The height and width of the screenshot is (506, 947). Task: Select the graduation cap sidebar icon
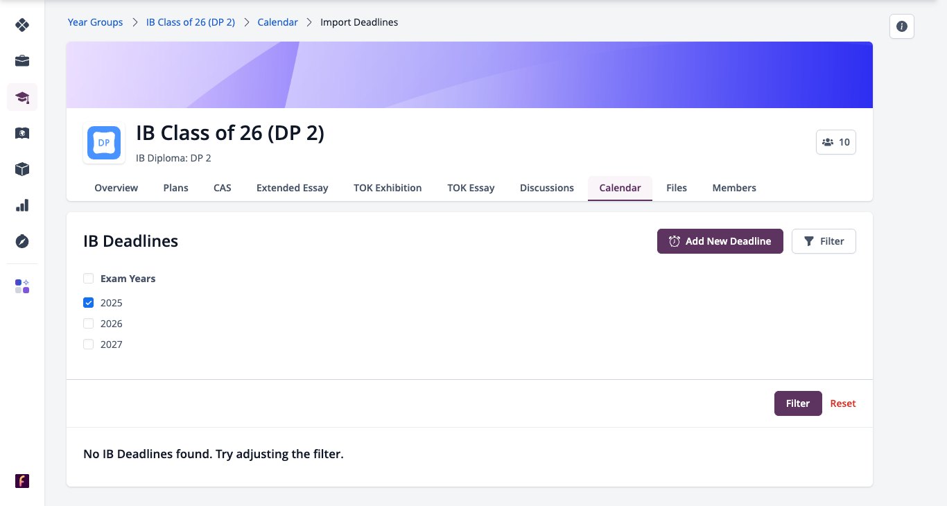coord(22,97)
